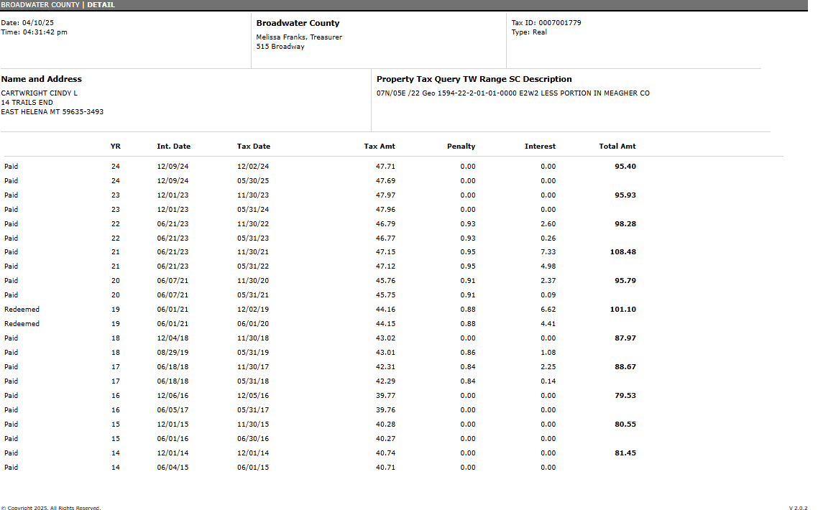Click the 515 Broadway address line
The height and width of the screenshot is (510, 818).
point(280,47)
